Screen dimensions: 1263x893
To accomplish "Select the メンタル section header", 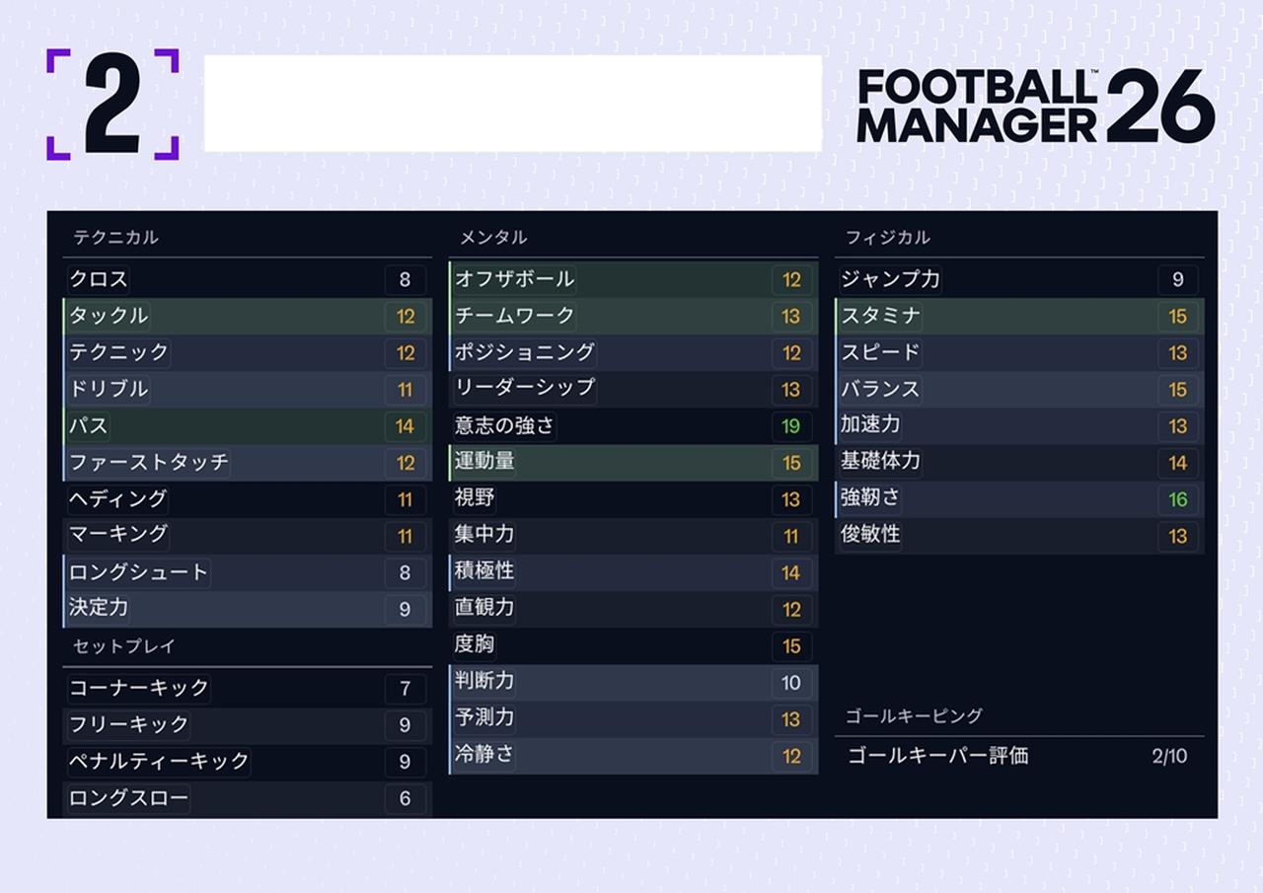I will point(493,238).
